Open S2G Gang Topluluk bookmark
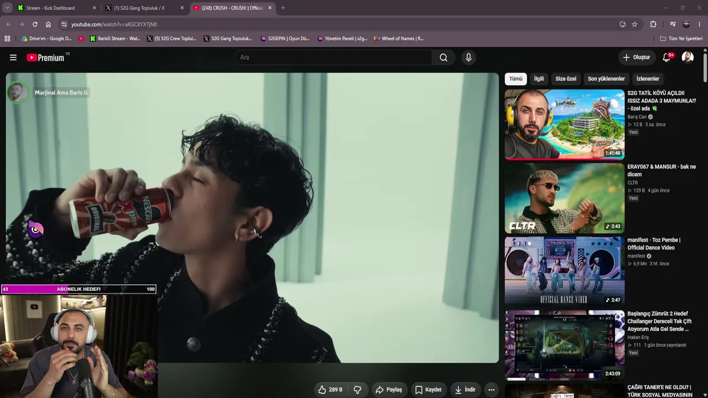The width and height of the screenshot is (708, 398). [x=228, y=39]
